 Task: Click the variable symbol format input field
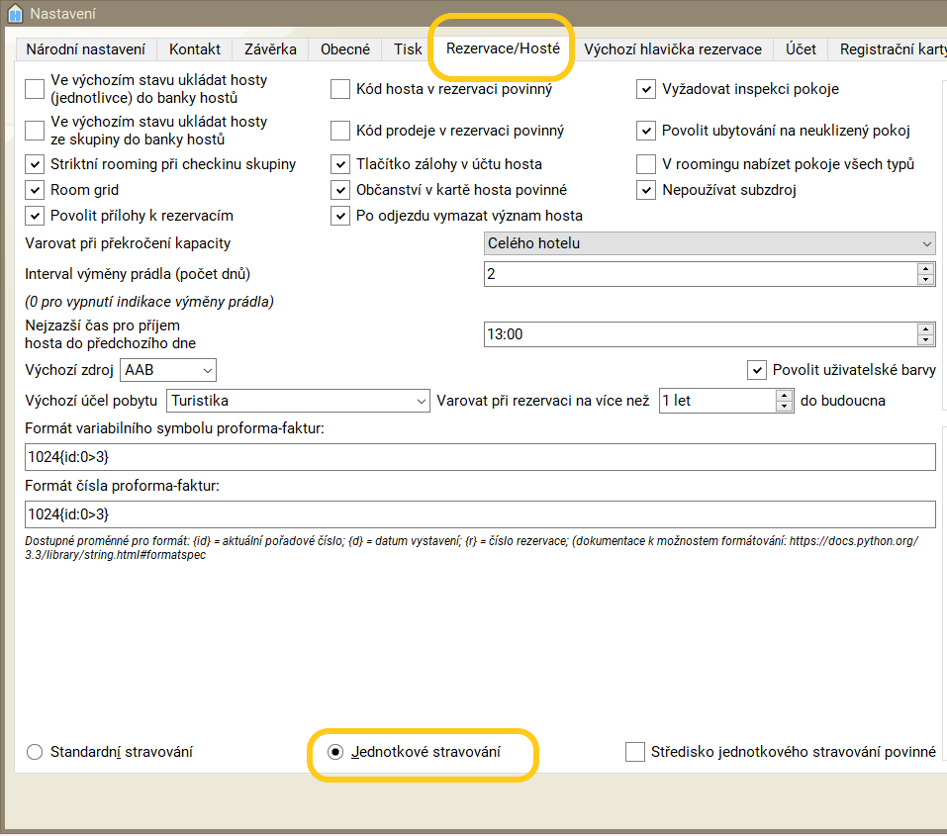480,457
